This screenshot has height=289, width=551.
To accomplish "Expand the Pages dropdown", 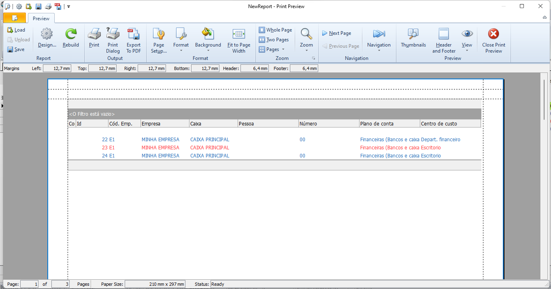I will coord(272,49).
